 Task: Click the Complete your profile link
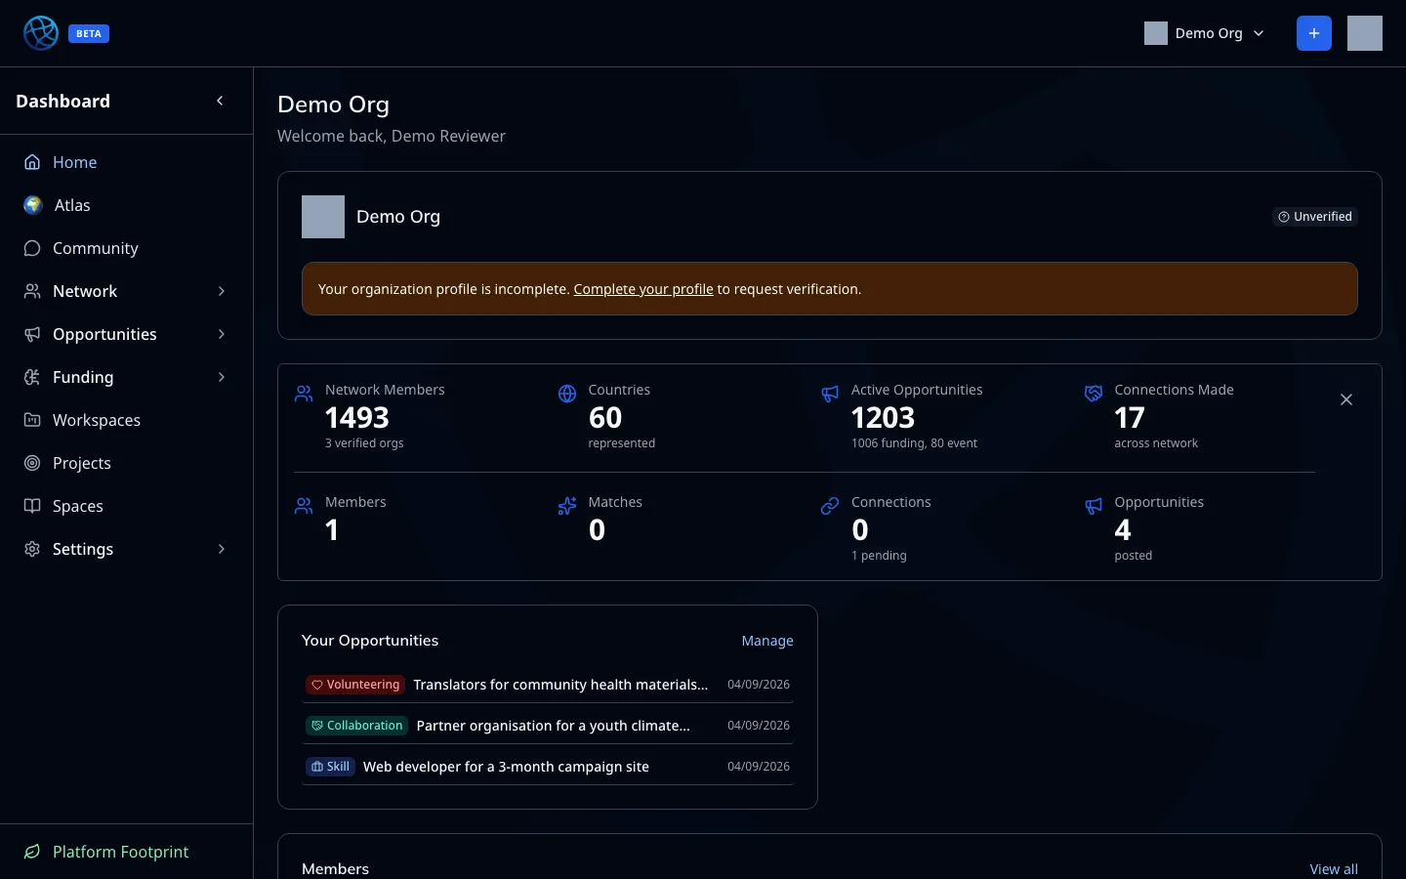(643, 289)
